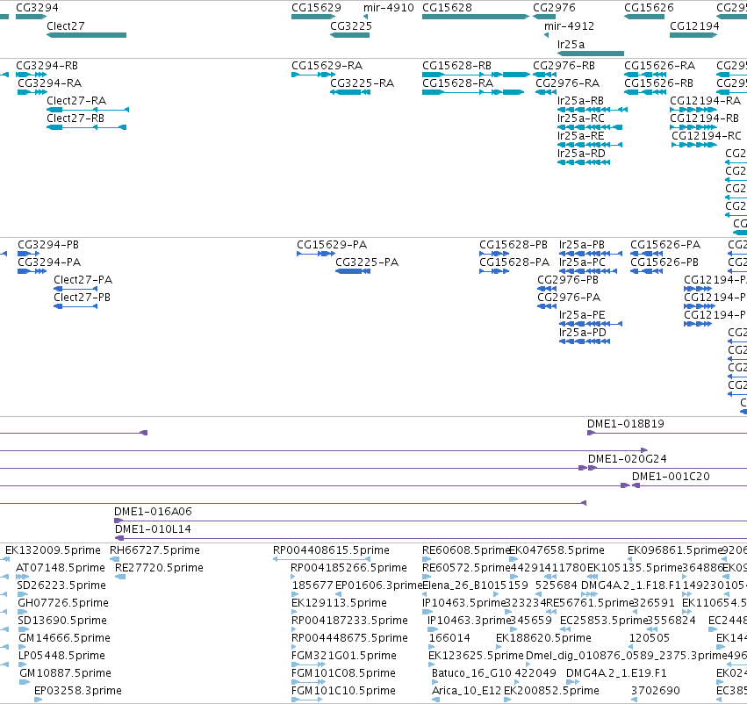Click the Ir25a-RD transcript label
Image resolution: width=747 pixels, height=704 pixels.
pyautogui.click(x=581, y=154)
